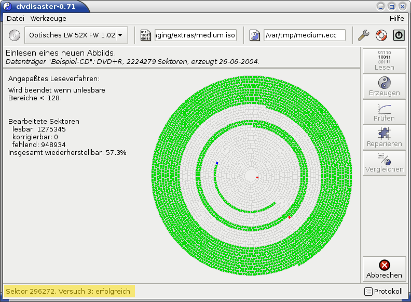This screenshot has width=411, height=302.
Task: Click the lifebuoy help icon
Action: [381, 35]
